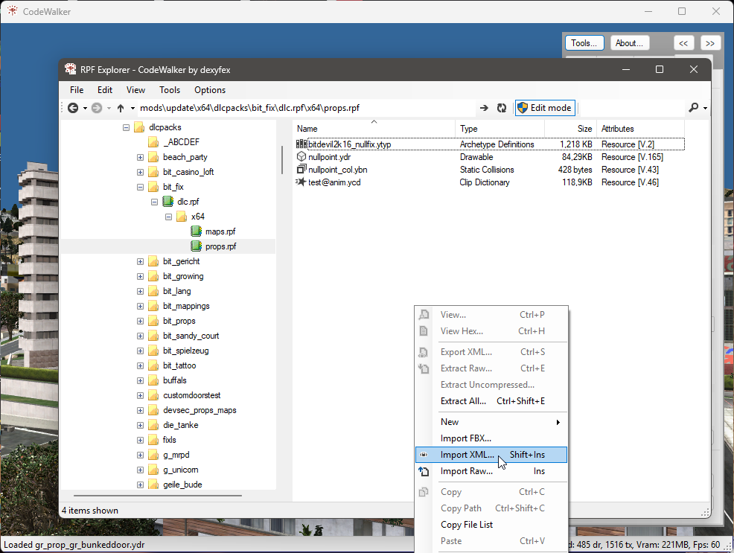Viewport: 734px width, 553px height.
Task: Choose Import XML... from context menu
Action: (x=467, y=455)
